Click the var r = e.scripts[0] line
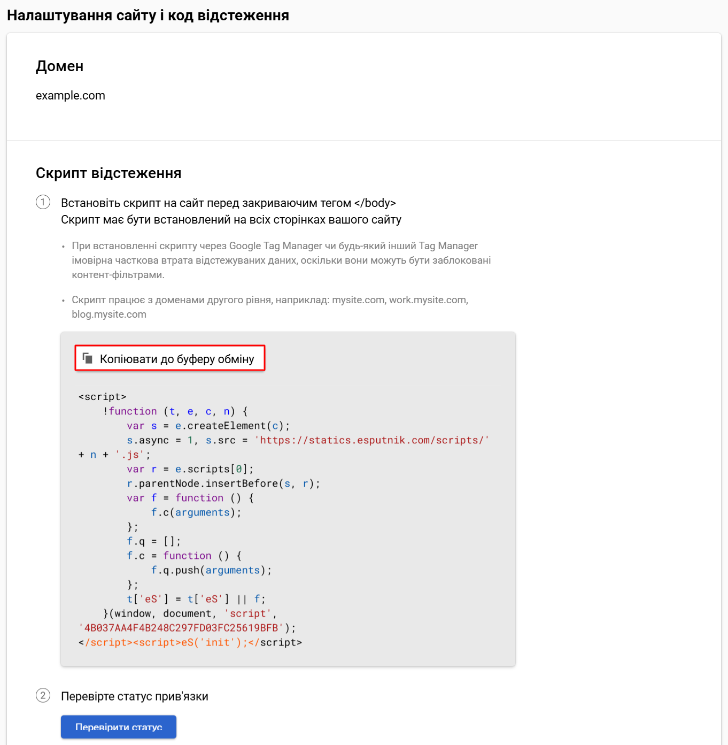This screenshot has height=745, width=728. click(x=190, y=469)
